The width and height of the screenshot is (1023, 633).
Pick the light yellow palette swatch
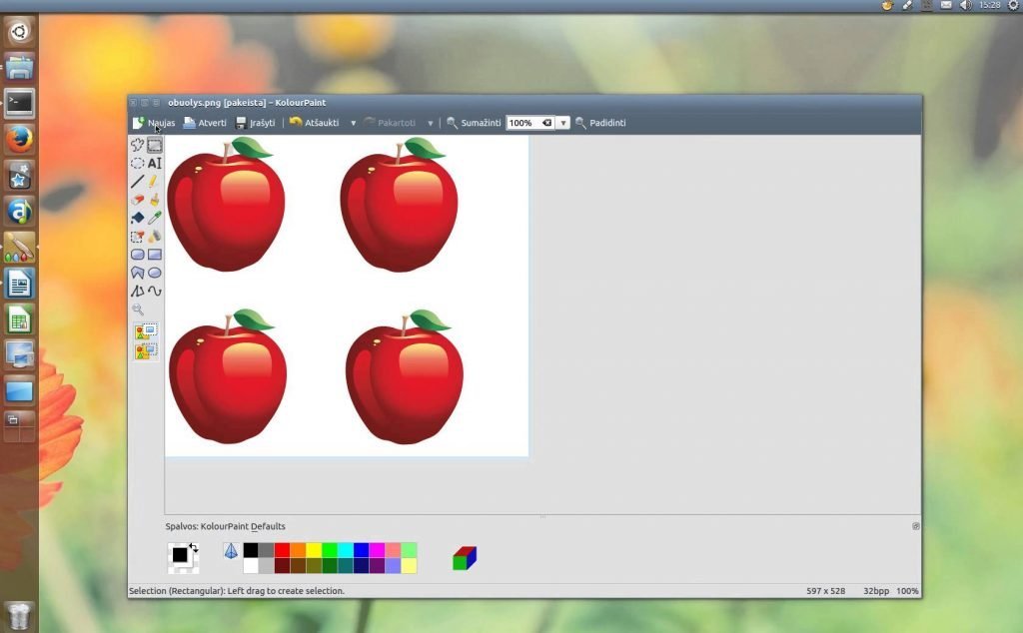pos(409,566)
